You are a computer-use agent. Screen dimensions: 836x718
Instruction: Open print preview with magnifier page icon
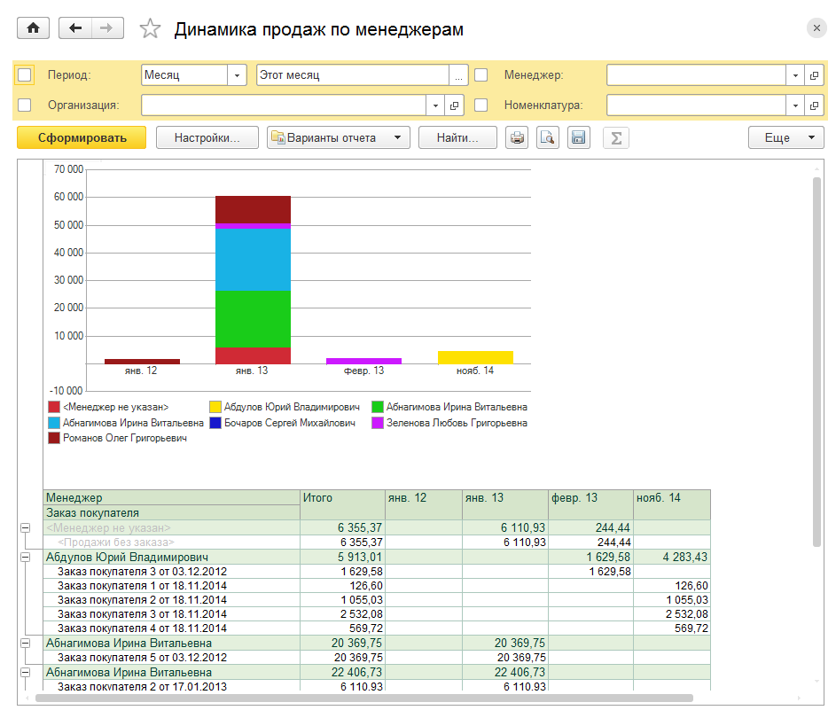tap(548, 137)
